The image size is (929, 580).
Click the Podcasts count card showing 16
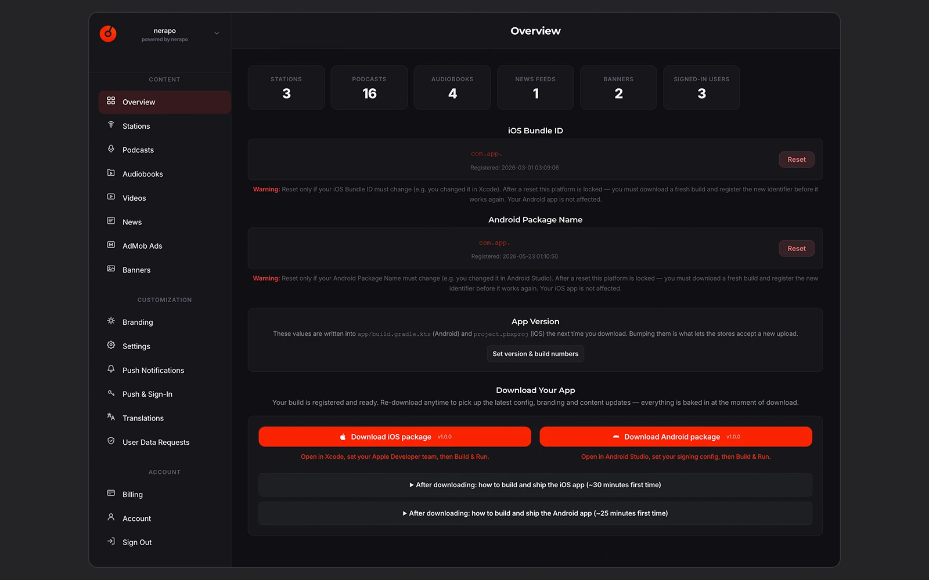(x=369, y=88)
